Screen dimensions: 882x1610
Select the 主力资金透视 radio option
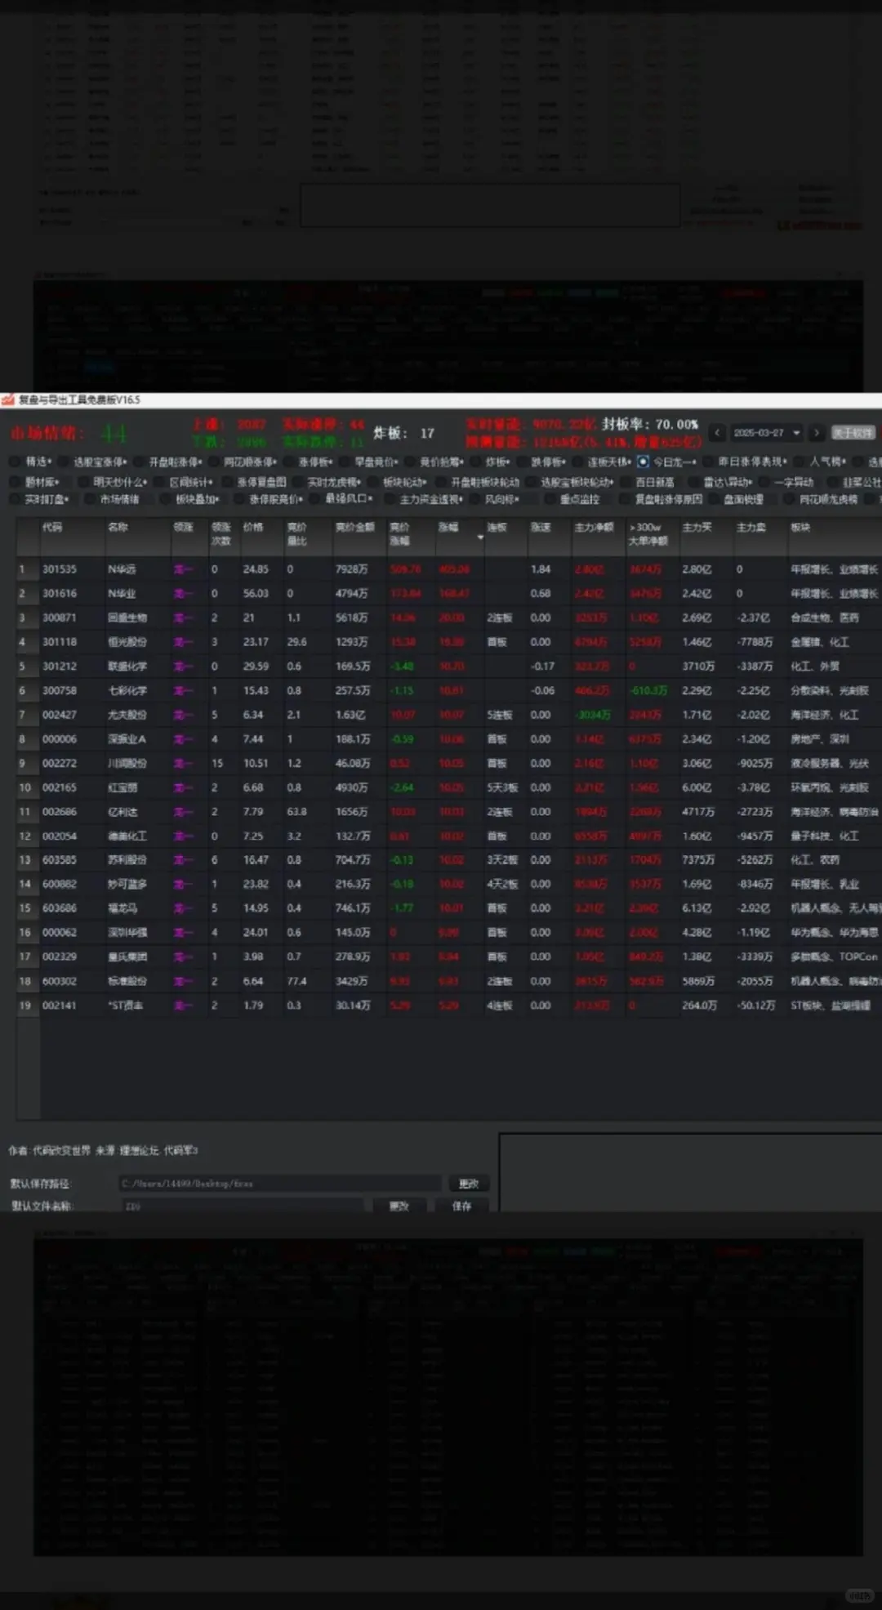(424, 499)
